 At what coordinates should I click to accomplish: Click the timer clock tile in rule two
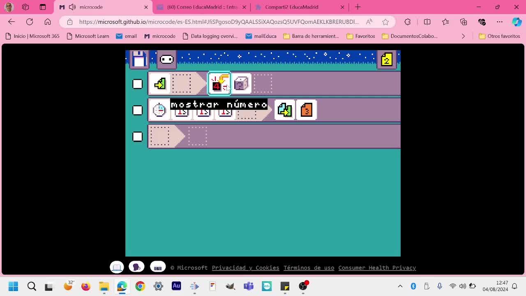click(x=159, y=110)
